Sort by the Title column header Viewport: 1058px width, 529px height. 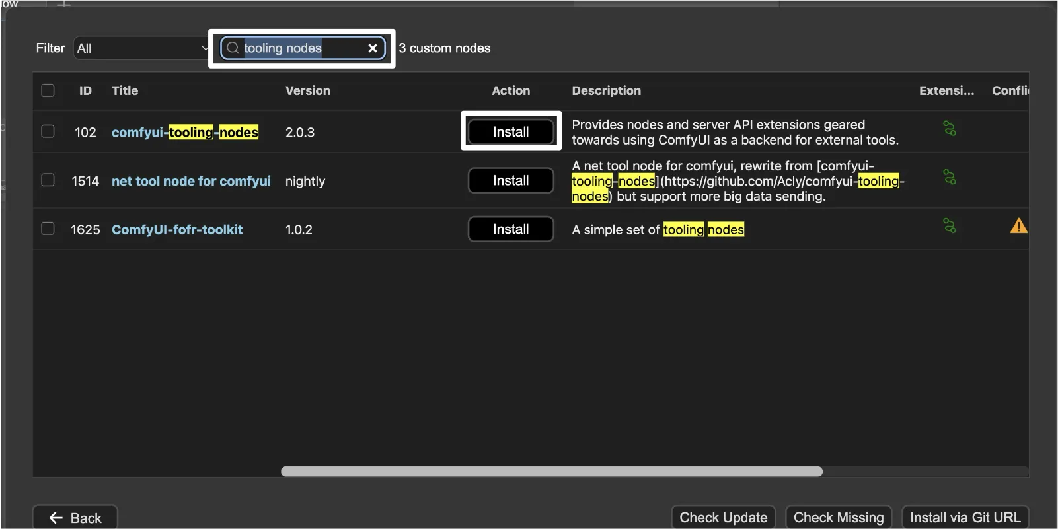125,91
